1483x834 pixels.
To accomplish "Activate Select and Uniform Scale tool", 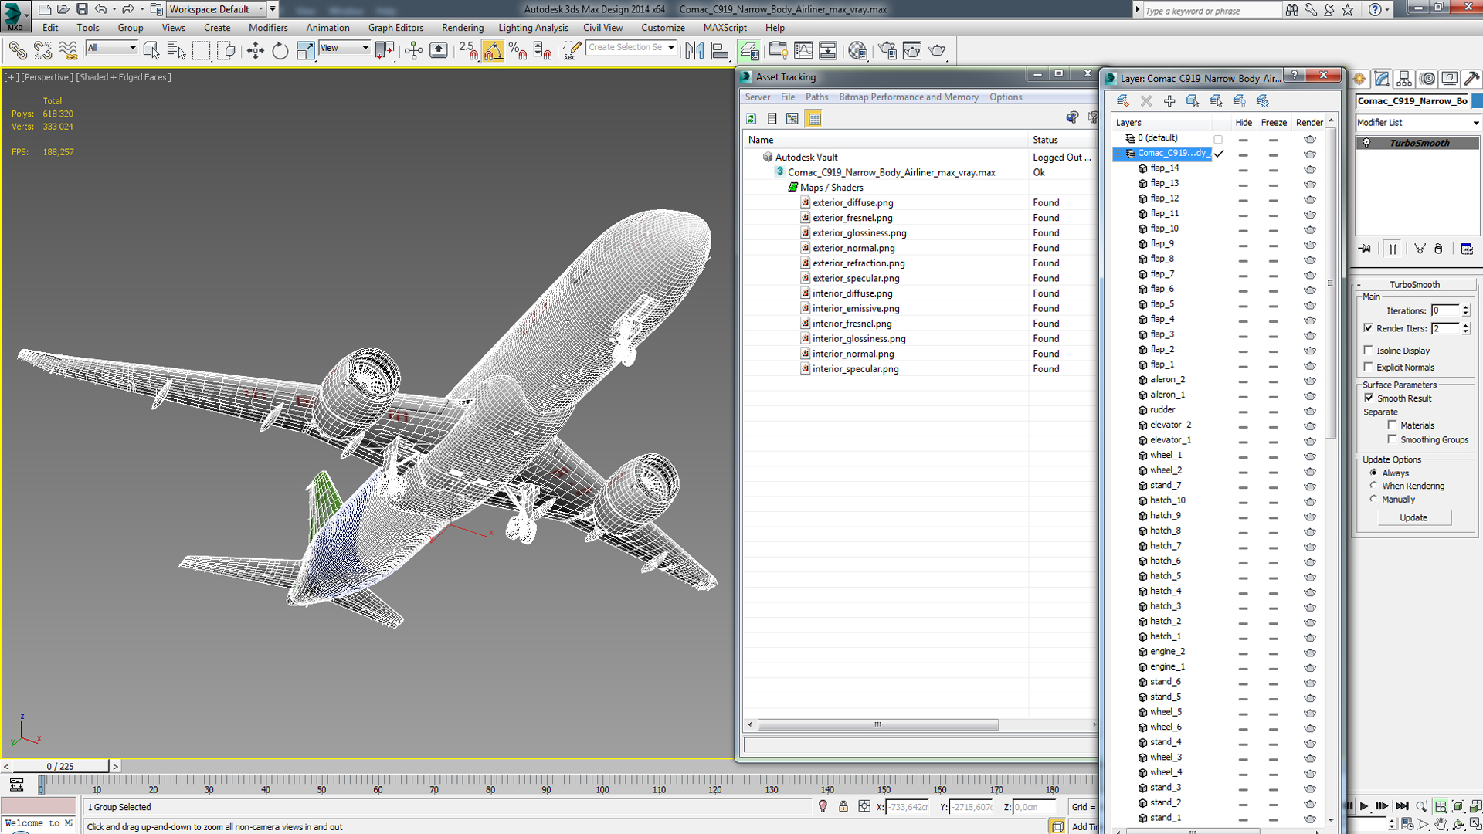I will 305,51.
